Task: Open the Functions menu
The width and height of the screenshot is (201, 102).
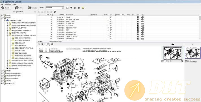Action: tap(8, 4)
